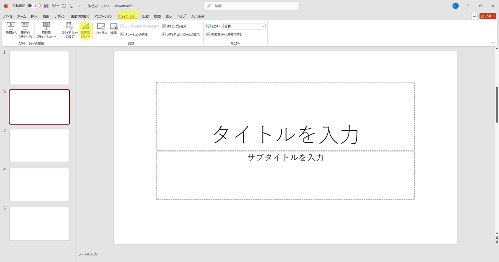Uncheck the タイミングを使用 checkbox
The height and width of the screenshot is (262, 499).
164,26
